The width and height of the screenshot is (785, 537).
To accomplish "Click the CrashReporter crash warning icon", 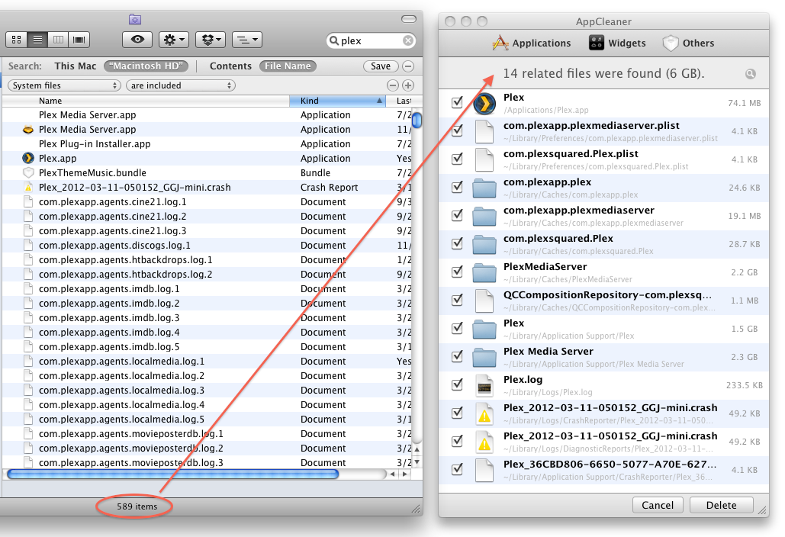I will (x=484, y=414).
